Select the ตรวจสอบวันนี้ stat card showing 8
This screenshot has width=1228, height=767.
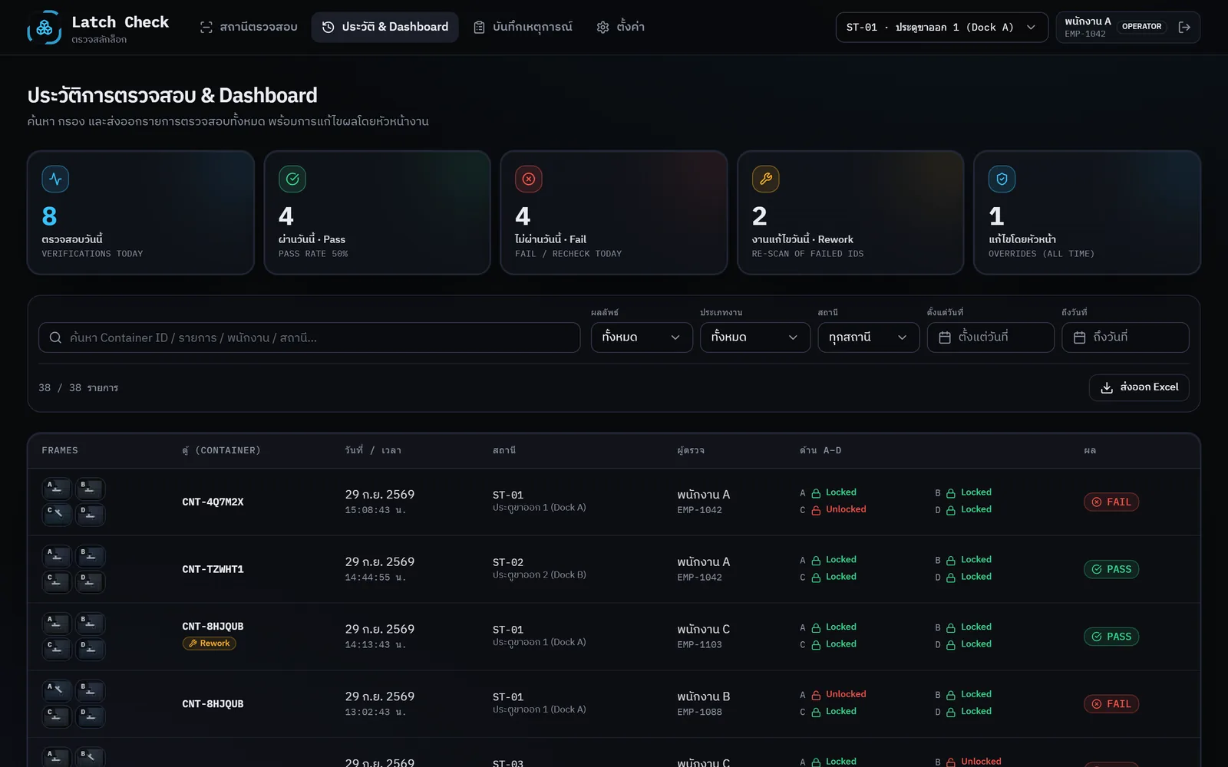click(140, 212)
